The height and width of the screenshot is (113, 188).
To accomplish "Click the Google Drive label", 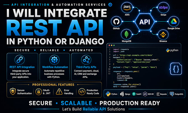I will click(174, 28).
